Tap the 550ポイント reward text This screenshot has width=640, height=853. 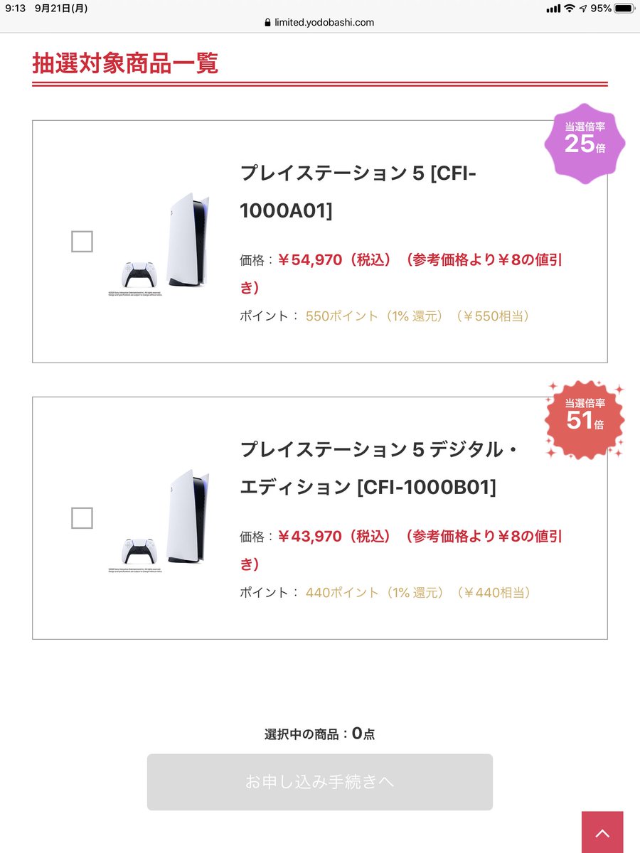(x=342, y=316)
